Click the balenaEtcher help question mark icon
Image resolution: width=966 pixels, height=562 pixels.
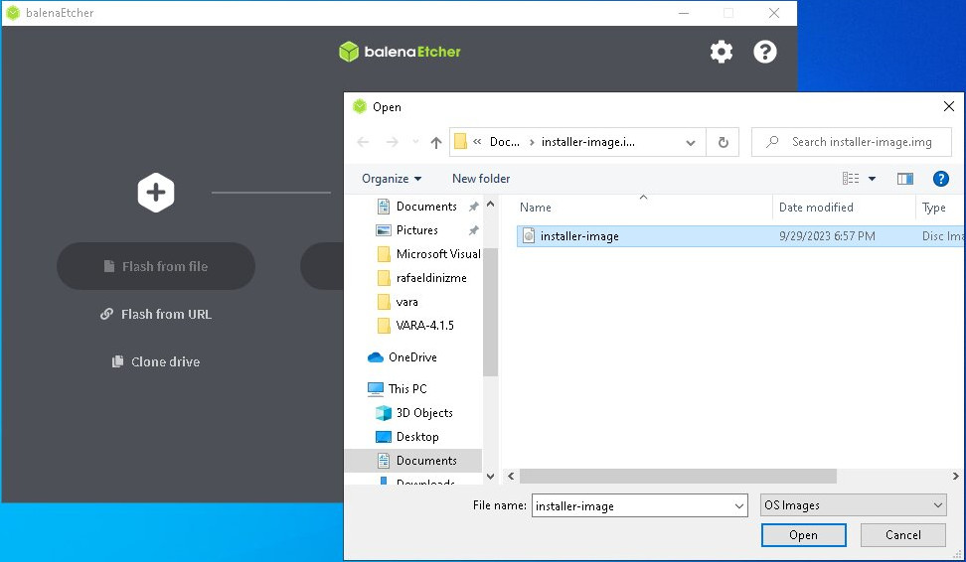coord(764,52)
